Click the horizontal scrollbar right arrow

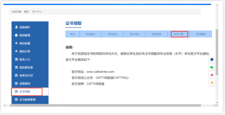click(x=214, y=105)
